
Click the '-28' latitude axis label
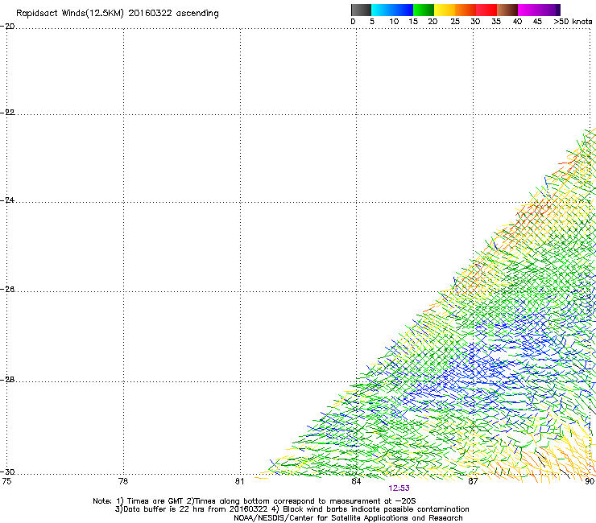pos(7,380)
